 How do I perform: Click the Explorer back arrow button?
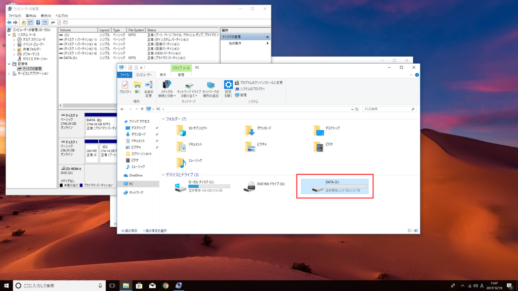[122, 109]
